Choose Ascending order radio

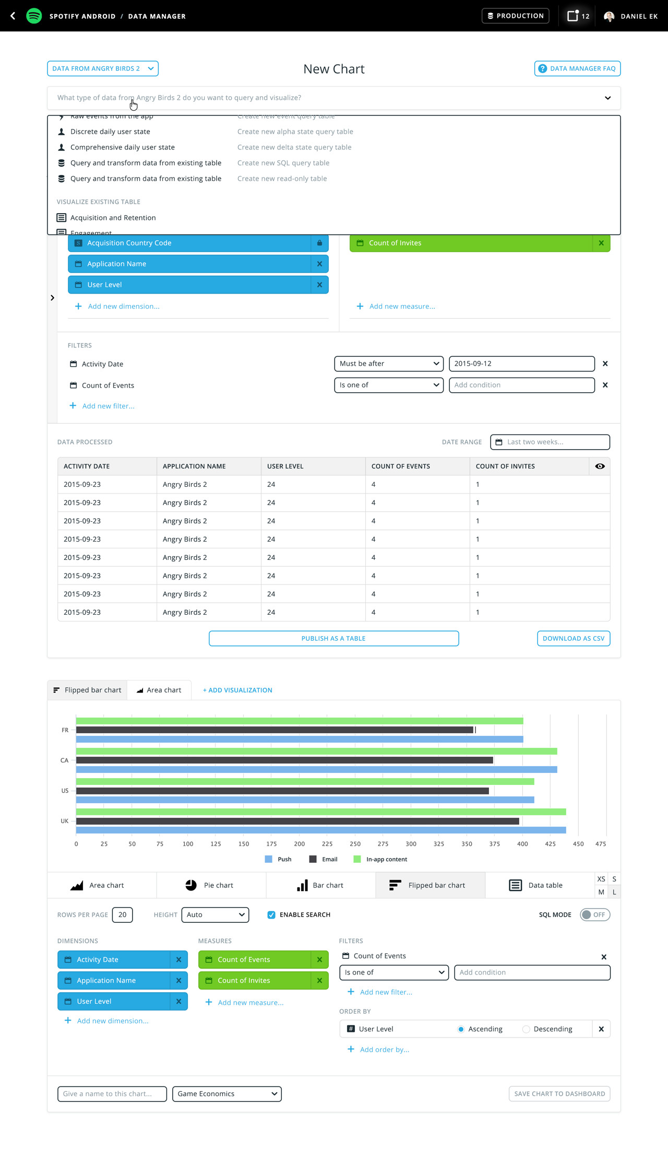click(x=461, y=1029)
